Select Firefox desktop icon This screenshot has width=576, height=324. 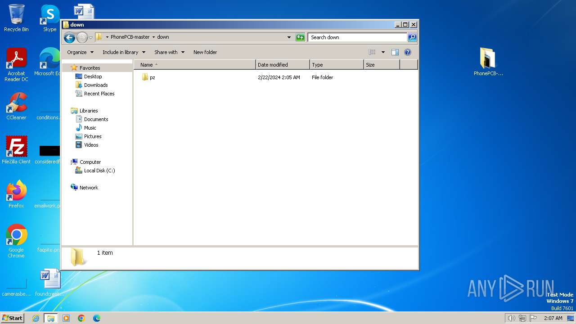(x=16, y=194)
